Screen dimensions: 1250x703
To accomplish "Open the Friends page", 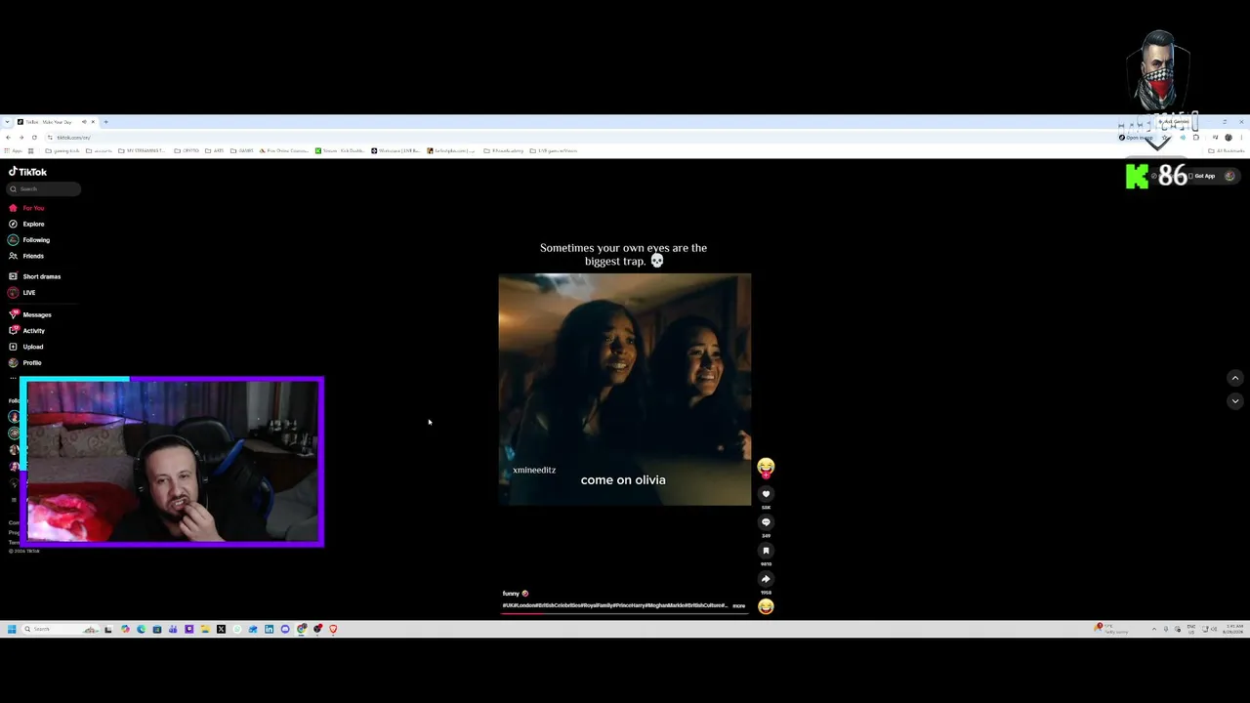I will point(27,256).
